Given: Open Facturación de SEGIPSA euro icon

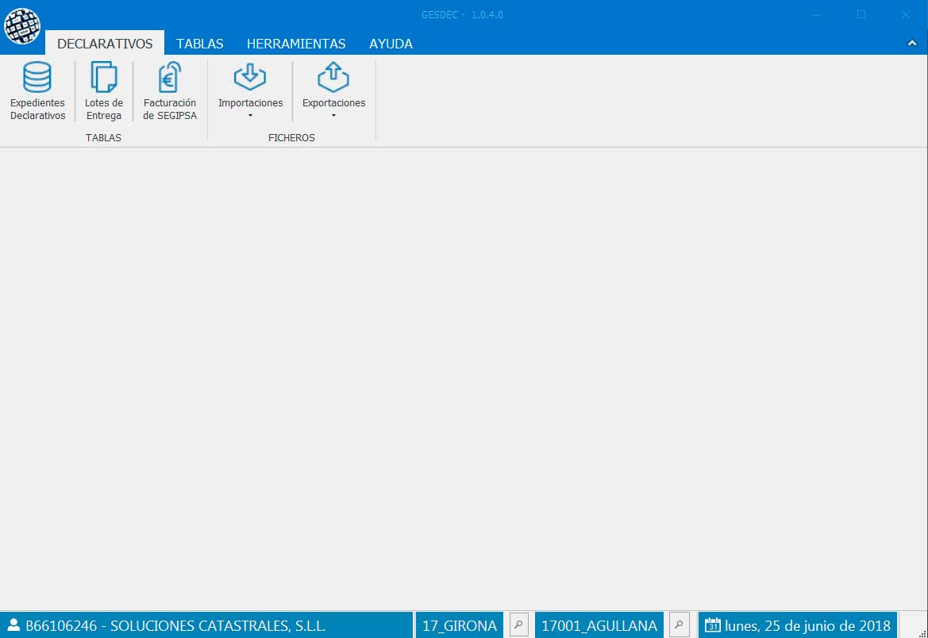Looking at the screenshot, I should pyautogui.click(x=169, y=78).
